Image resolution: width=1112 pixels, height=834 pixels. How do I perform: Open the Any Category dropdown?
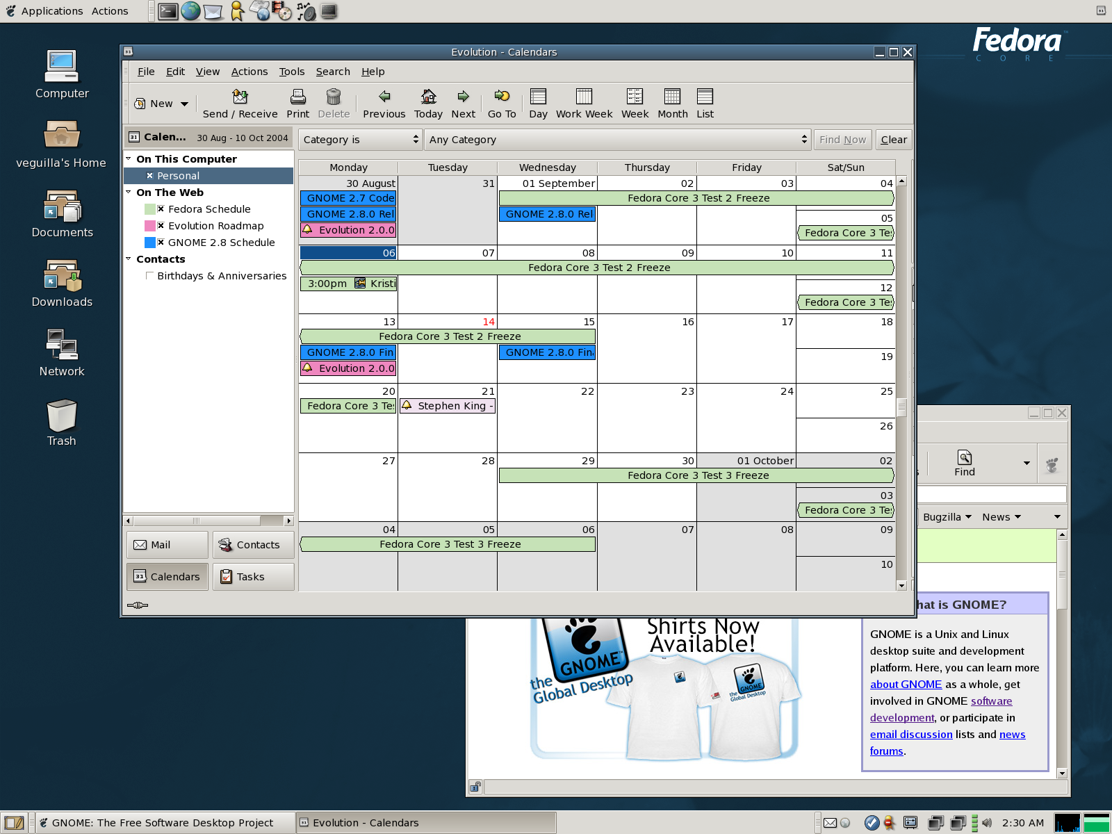pyautogui.click(x=616, y=140)
